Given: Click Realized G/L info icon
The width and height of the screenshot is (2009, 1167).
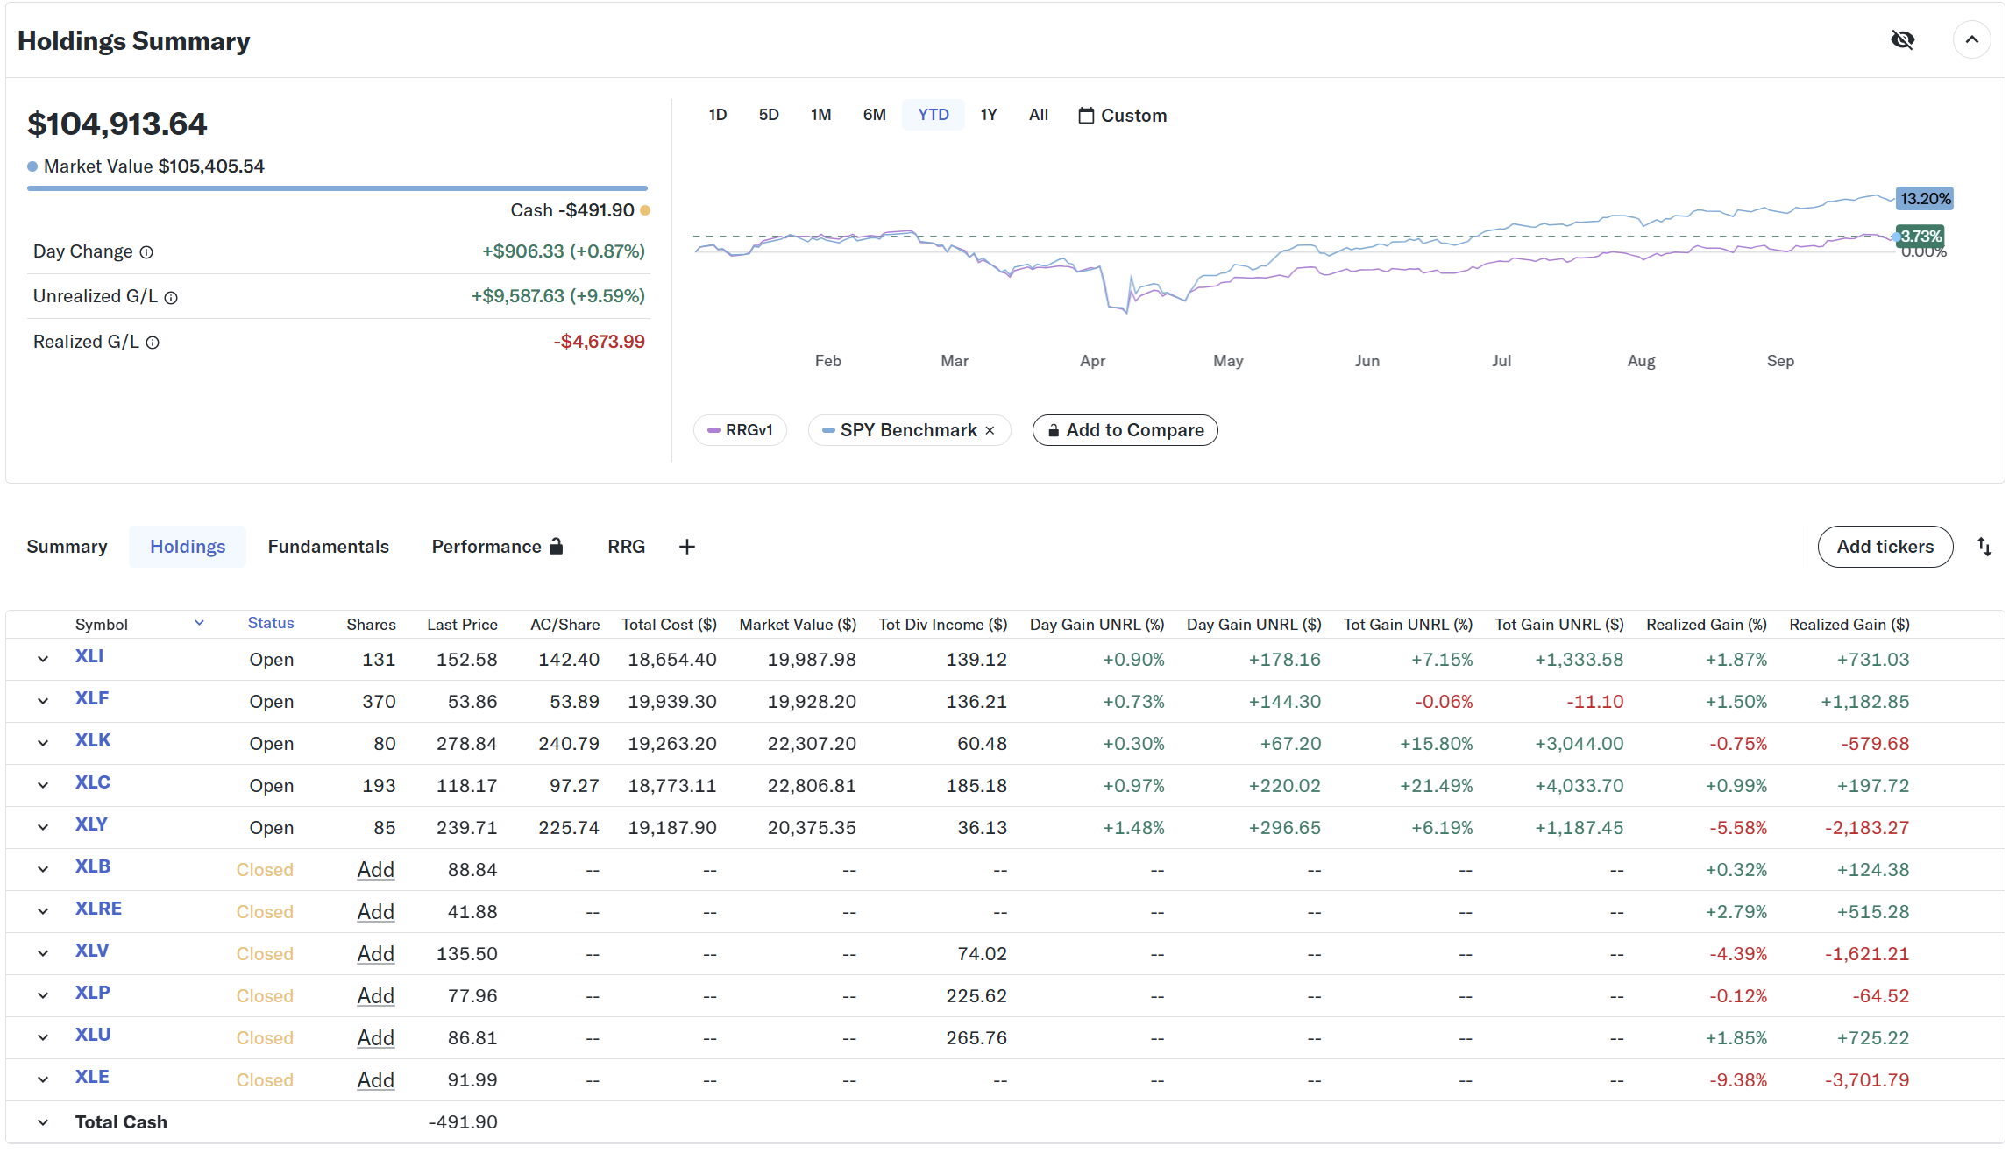Looking at the screenshot, I should [153, 343].
